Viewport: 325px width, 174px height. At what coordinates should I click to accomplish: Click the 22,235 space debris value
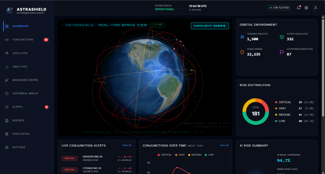coord(254,54)
